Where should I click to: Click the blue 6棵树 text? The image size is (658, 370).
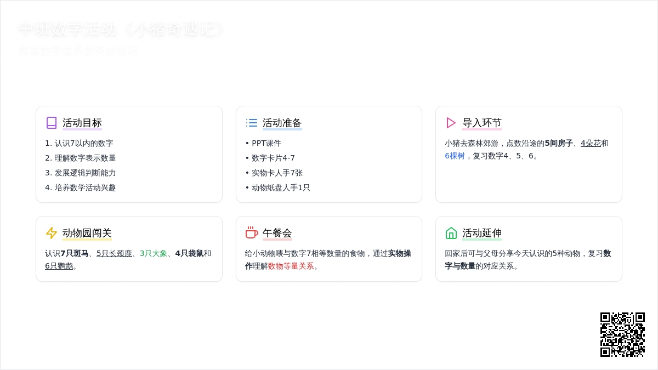(x=455, y=156)
